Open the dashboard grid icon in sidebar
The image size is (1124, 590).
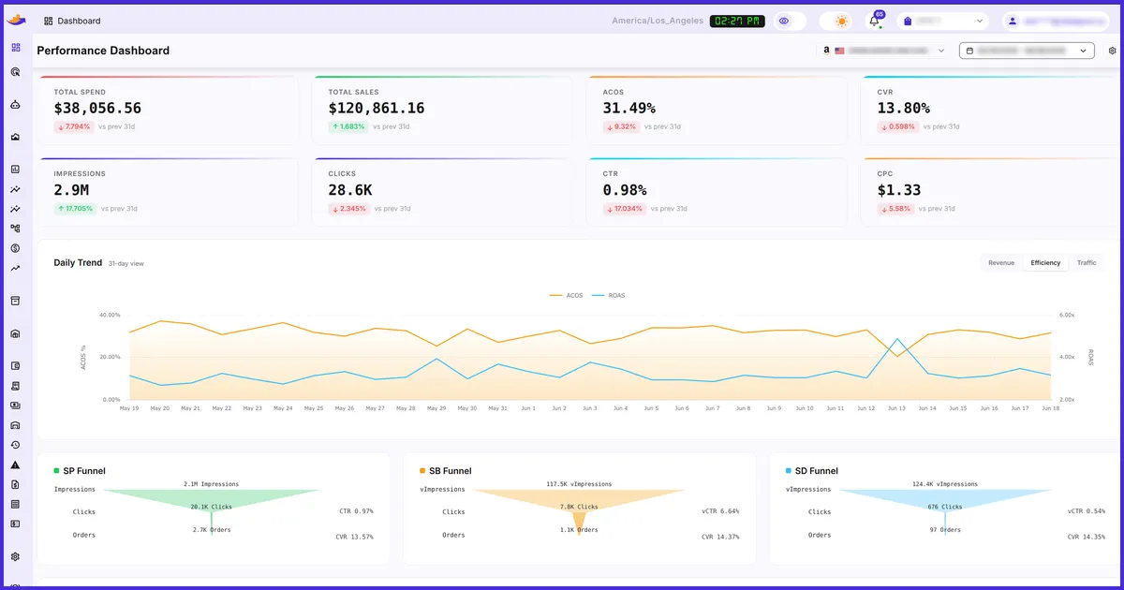tap(15, 47)
